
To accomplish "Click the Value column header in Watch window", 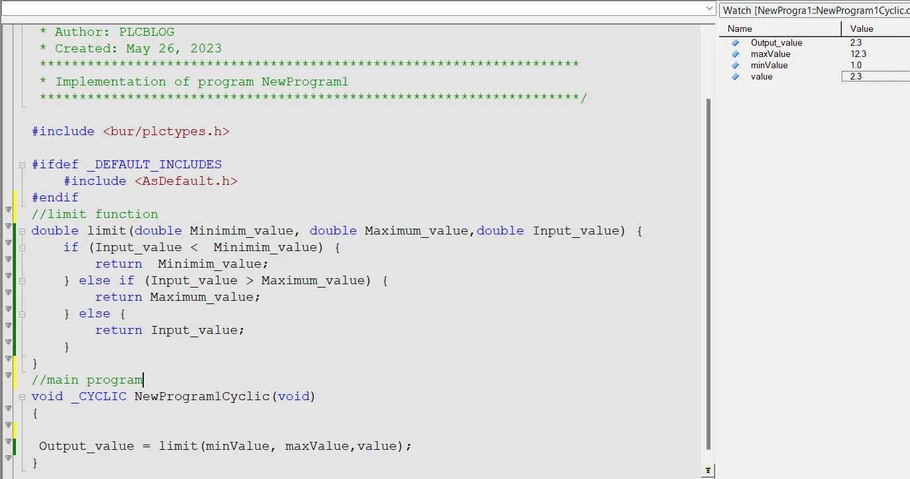I will point(862,28).
